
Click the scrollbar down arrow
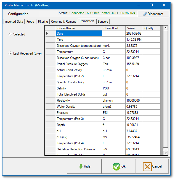166,153
